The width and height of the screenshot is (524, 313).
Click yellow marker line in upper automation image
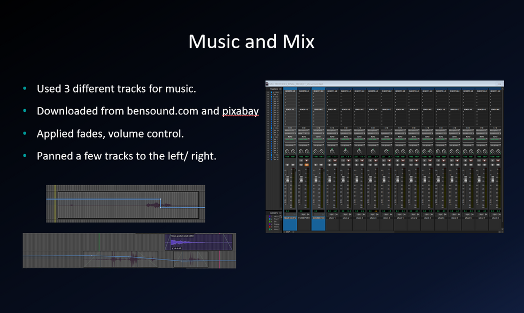[55, 204]
